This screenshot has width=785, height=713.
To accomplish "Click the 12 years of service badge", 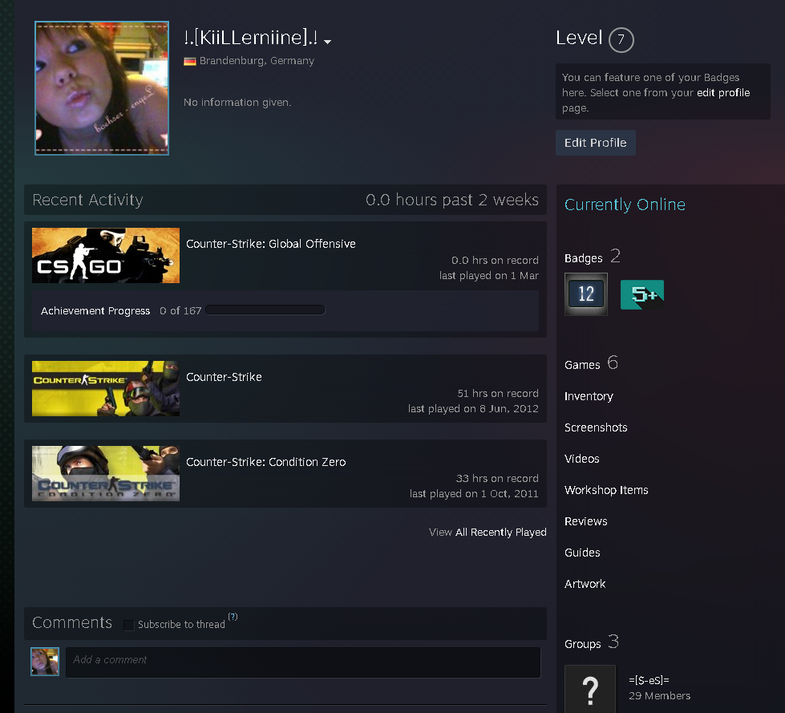I will (586, 294).
